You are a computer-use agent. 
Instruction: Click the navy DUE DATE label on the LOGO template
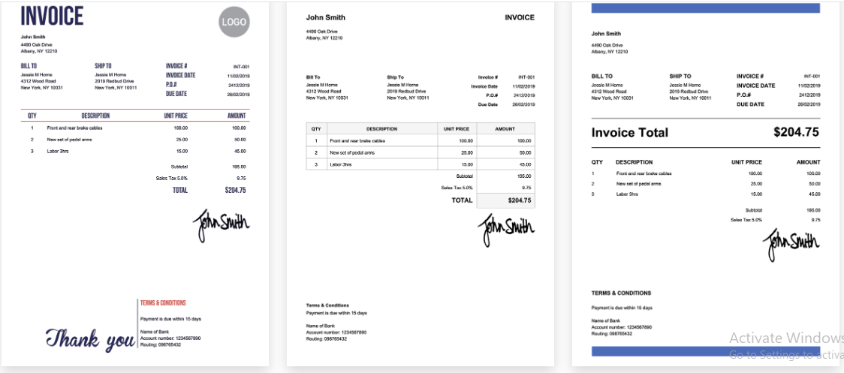point(176,94)
